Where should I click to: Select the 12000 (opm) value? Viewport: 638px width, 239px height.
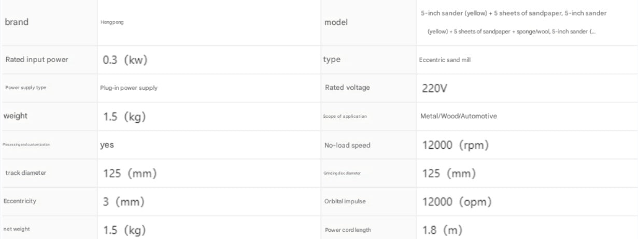click(457, 201)
